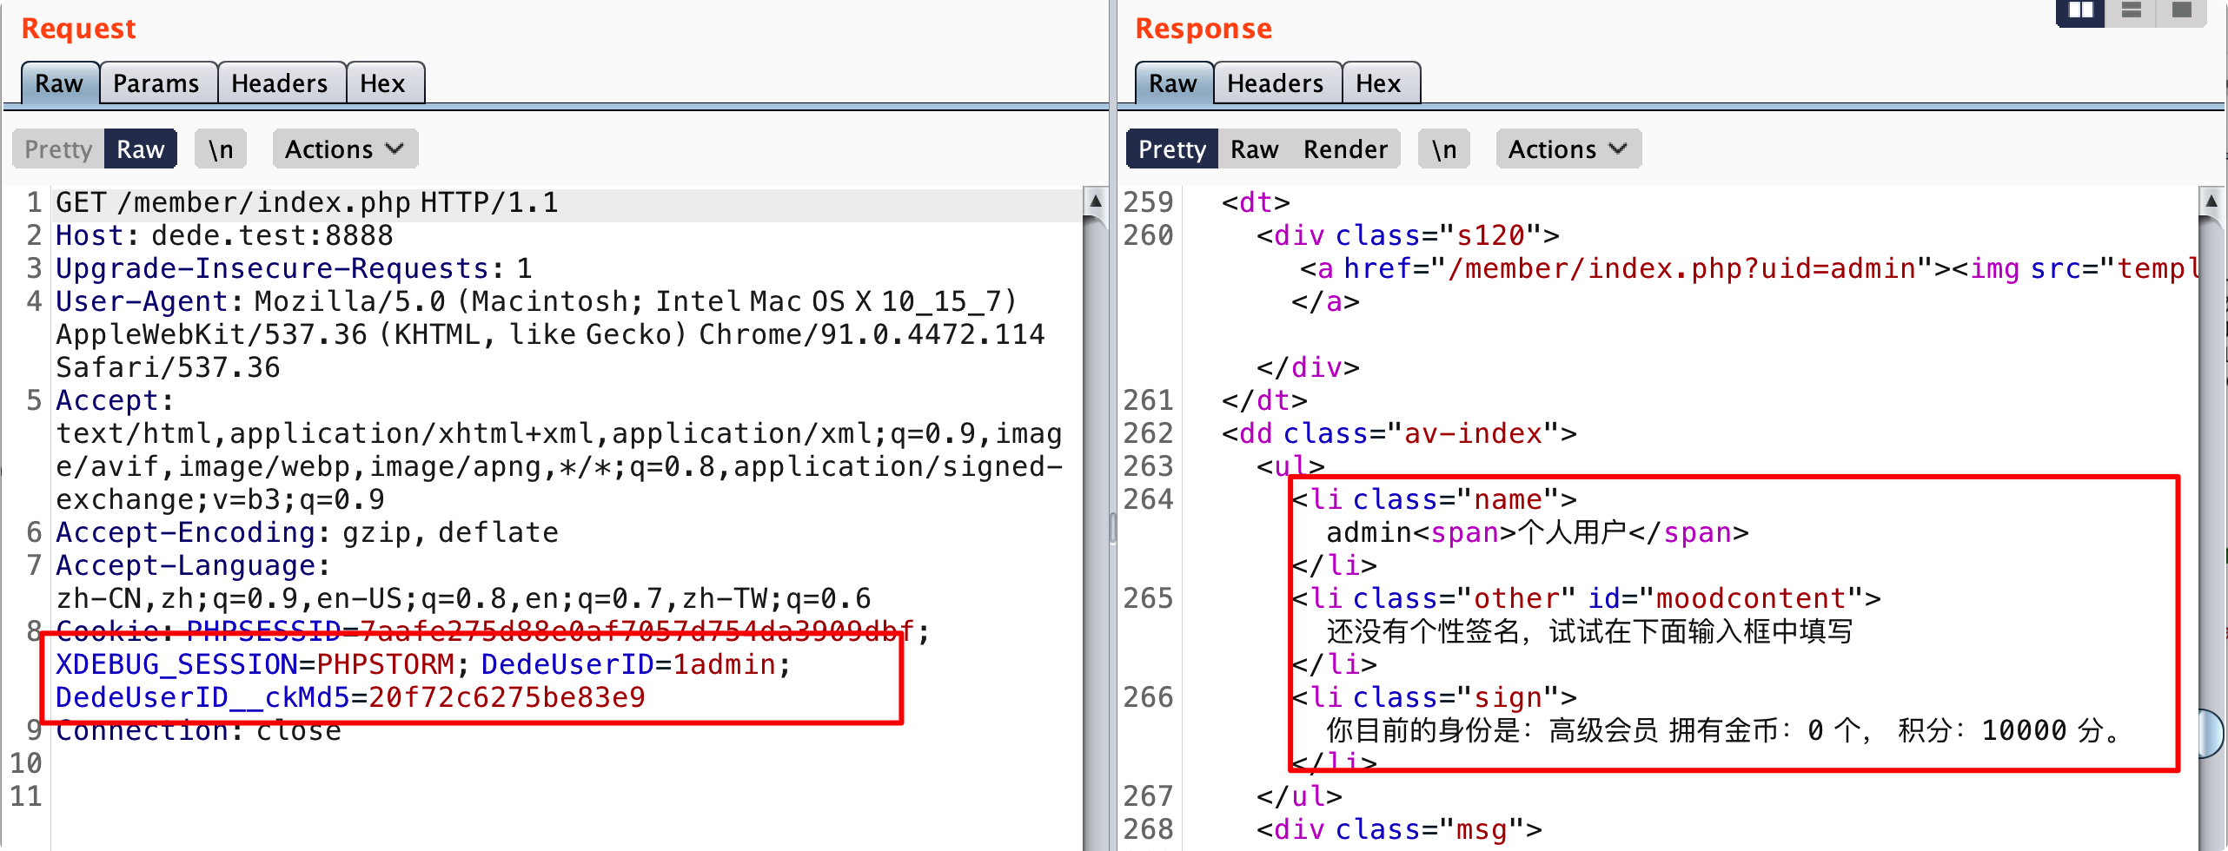Click the div class="msg" response line
Image resolution: width=2228 pixels, height=851 pixels.
pyautogui.click(x=1399, y=830)
